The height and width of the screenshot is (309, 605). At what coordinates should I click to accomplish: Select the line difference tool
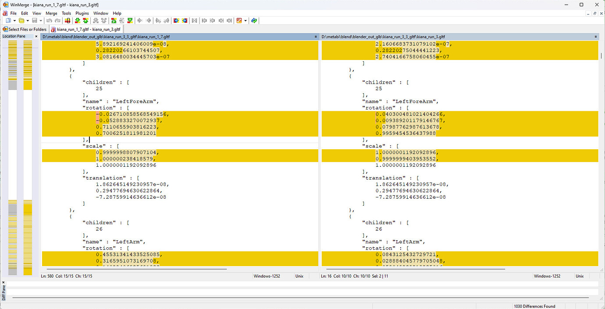pos(67,21)
